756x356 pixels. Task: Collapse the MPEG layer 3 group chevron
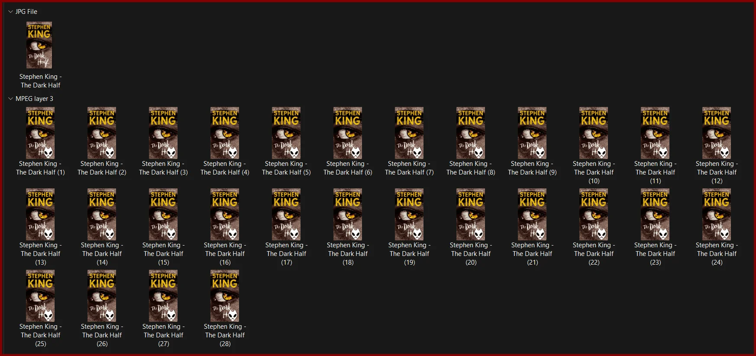pyautogui.click(x=10, y=99)
